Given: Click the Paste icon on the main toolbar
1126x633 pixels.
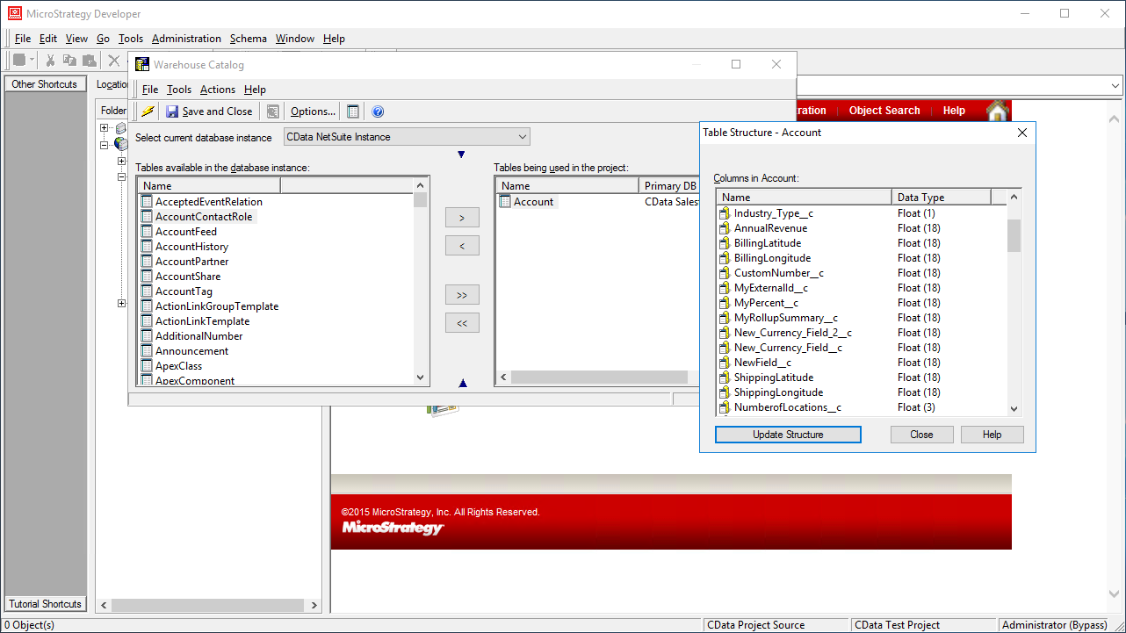Looking at the screenshot, I should point(89,59).
